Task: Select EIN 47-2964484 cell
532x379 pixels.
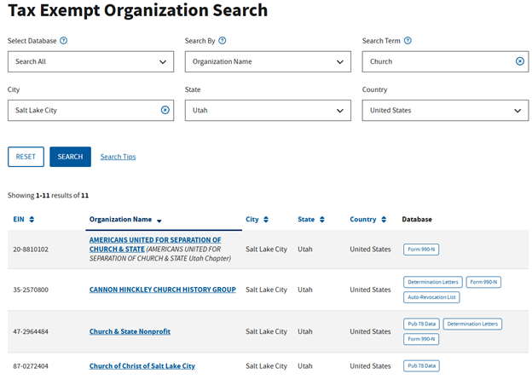Action: click(31, 331)
